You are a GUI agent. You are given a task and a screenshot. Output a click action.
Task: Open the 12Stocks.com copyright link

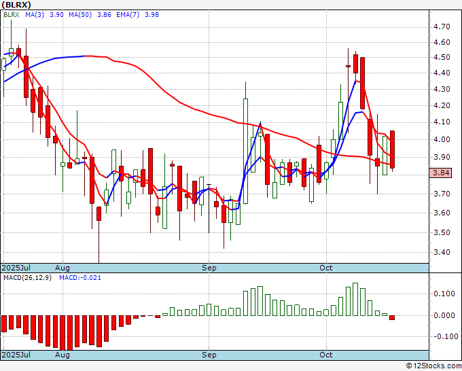pyautogui.click(x=433, y=366)
